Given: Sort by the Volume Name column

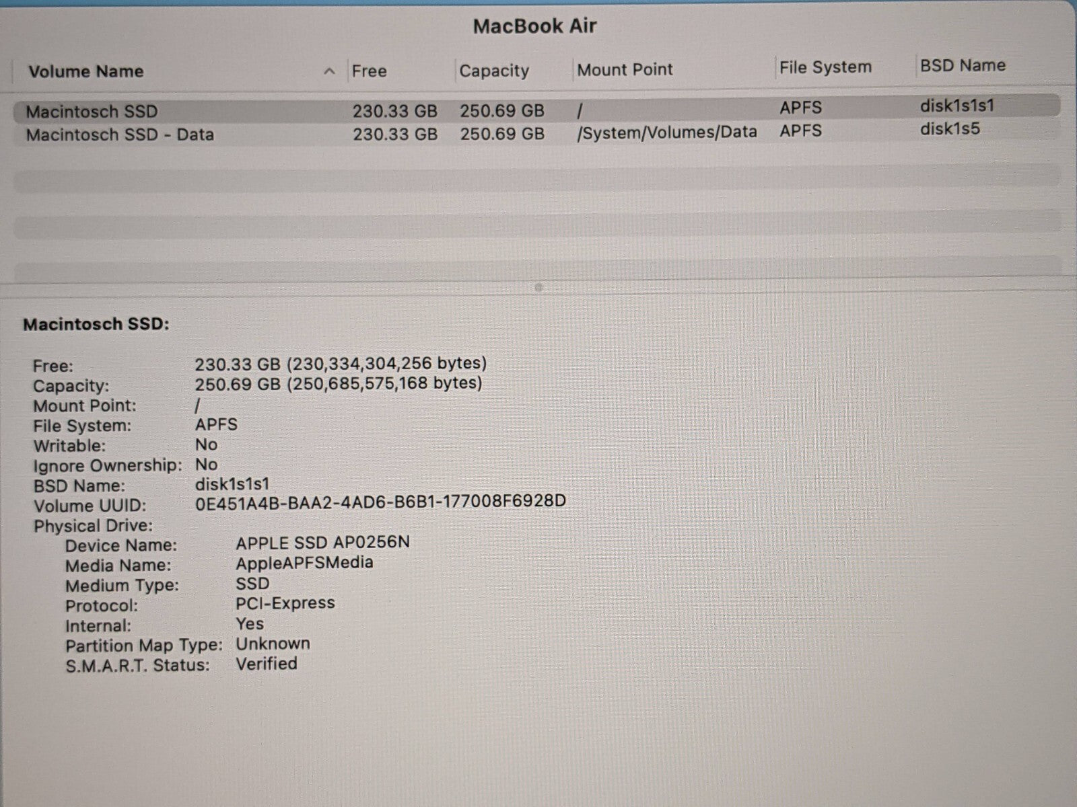Looking at the screenshot, I should [86, 71].
